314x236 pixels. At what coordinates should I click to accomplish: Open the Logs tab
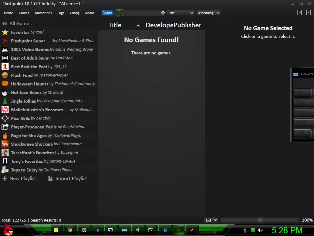coord(61,13)
